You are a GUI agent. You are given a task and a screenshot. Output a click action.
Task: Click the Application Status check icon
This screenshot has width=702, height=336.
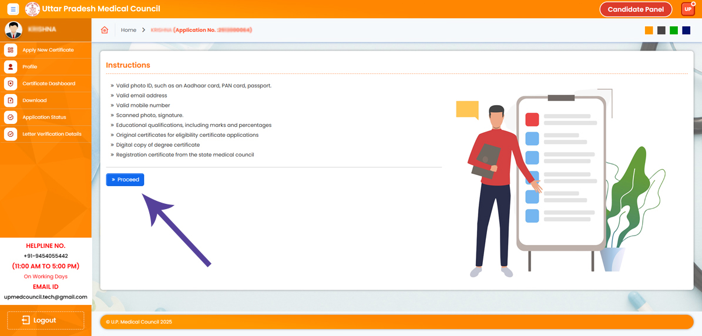pyautogui.click(x=11, y=117)
